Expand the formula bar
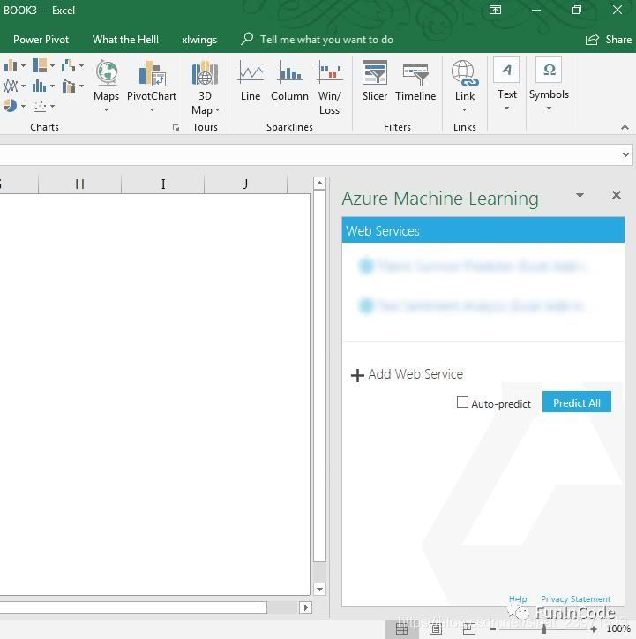 (625, 154)
